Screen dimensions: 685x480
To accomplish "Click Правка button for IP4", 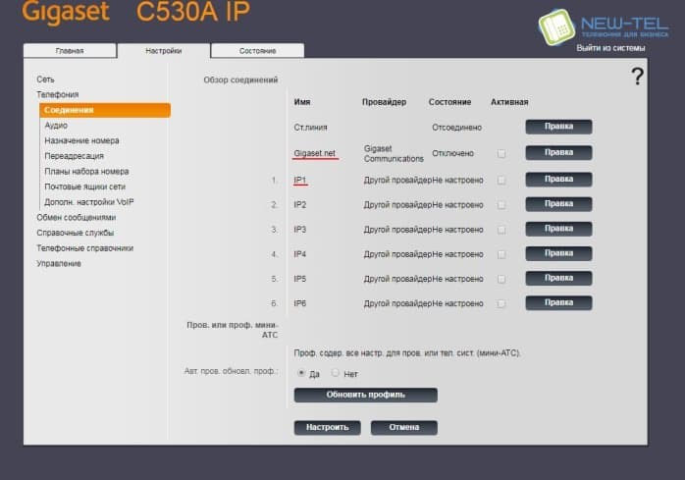I will (558, 253).
